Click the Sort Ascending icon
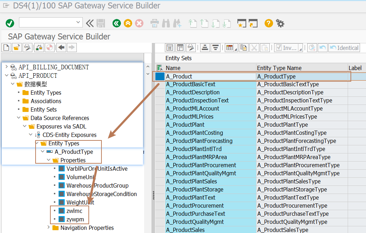The width and height of the screenshot is (366, 233). [205, 48]
